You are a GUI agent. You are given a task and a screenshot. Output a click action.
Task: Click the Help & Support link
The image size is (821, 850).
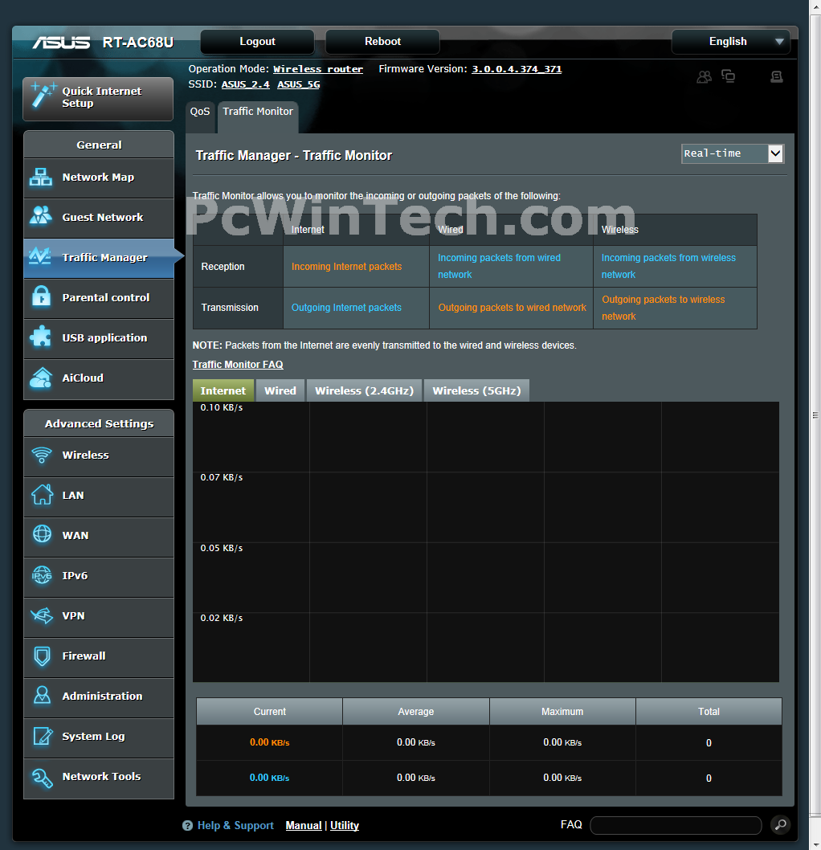[235, 826]
